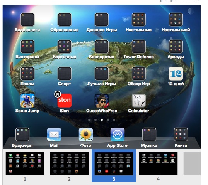Open the Викторины folder
208x185 pixels.
pyautogui.click(x=27, y=47)
